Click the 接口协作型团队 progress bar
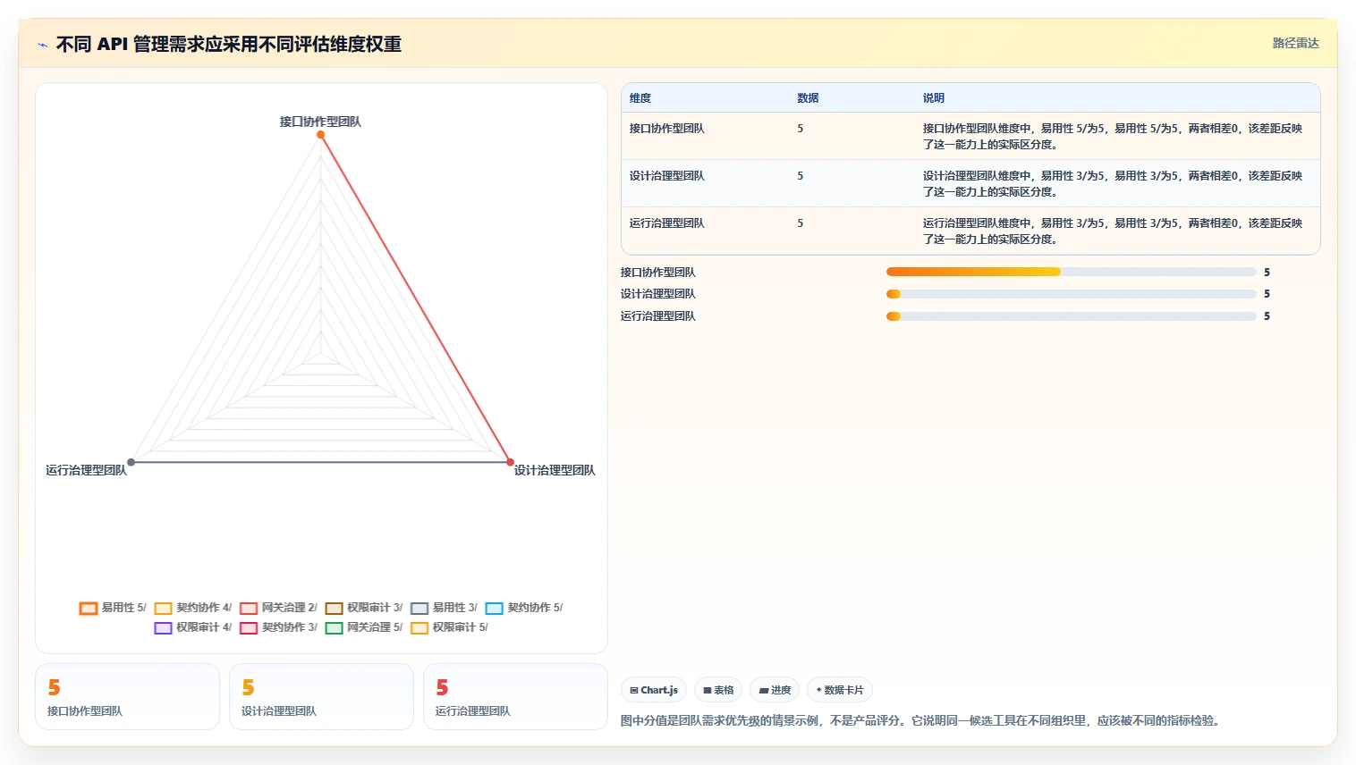Image resolution: width=1356 pixels, height=765 pixels. [x=1071, y=272]
